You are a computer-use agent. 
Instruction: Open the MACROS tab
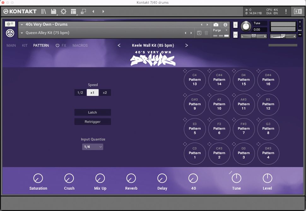click(x=80, y=45)
